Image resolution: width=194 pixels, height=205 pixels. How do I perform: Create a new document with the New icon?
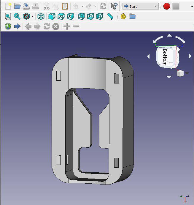click(x=8, y=6)
